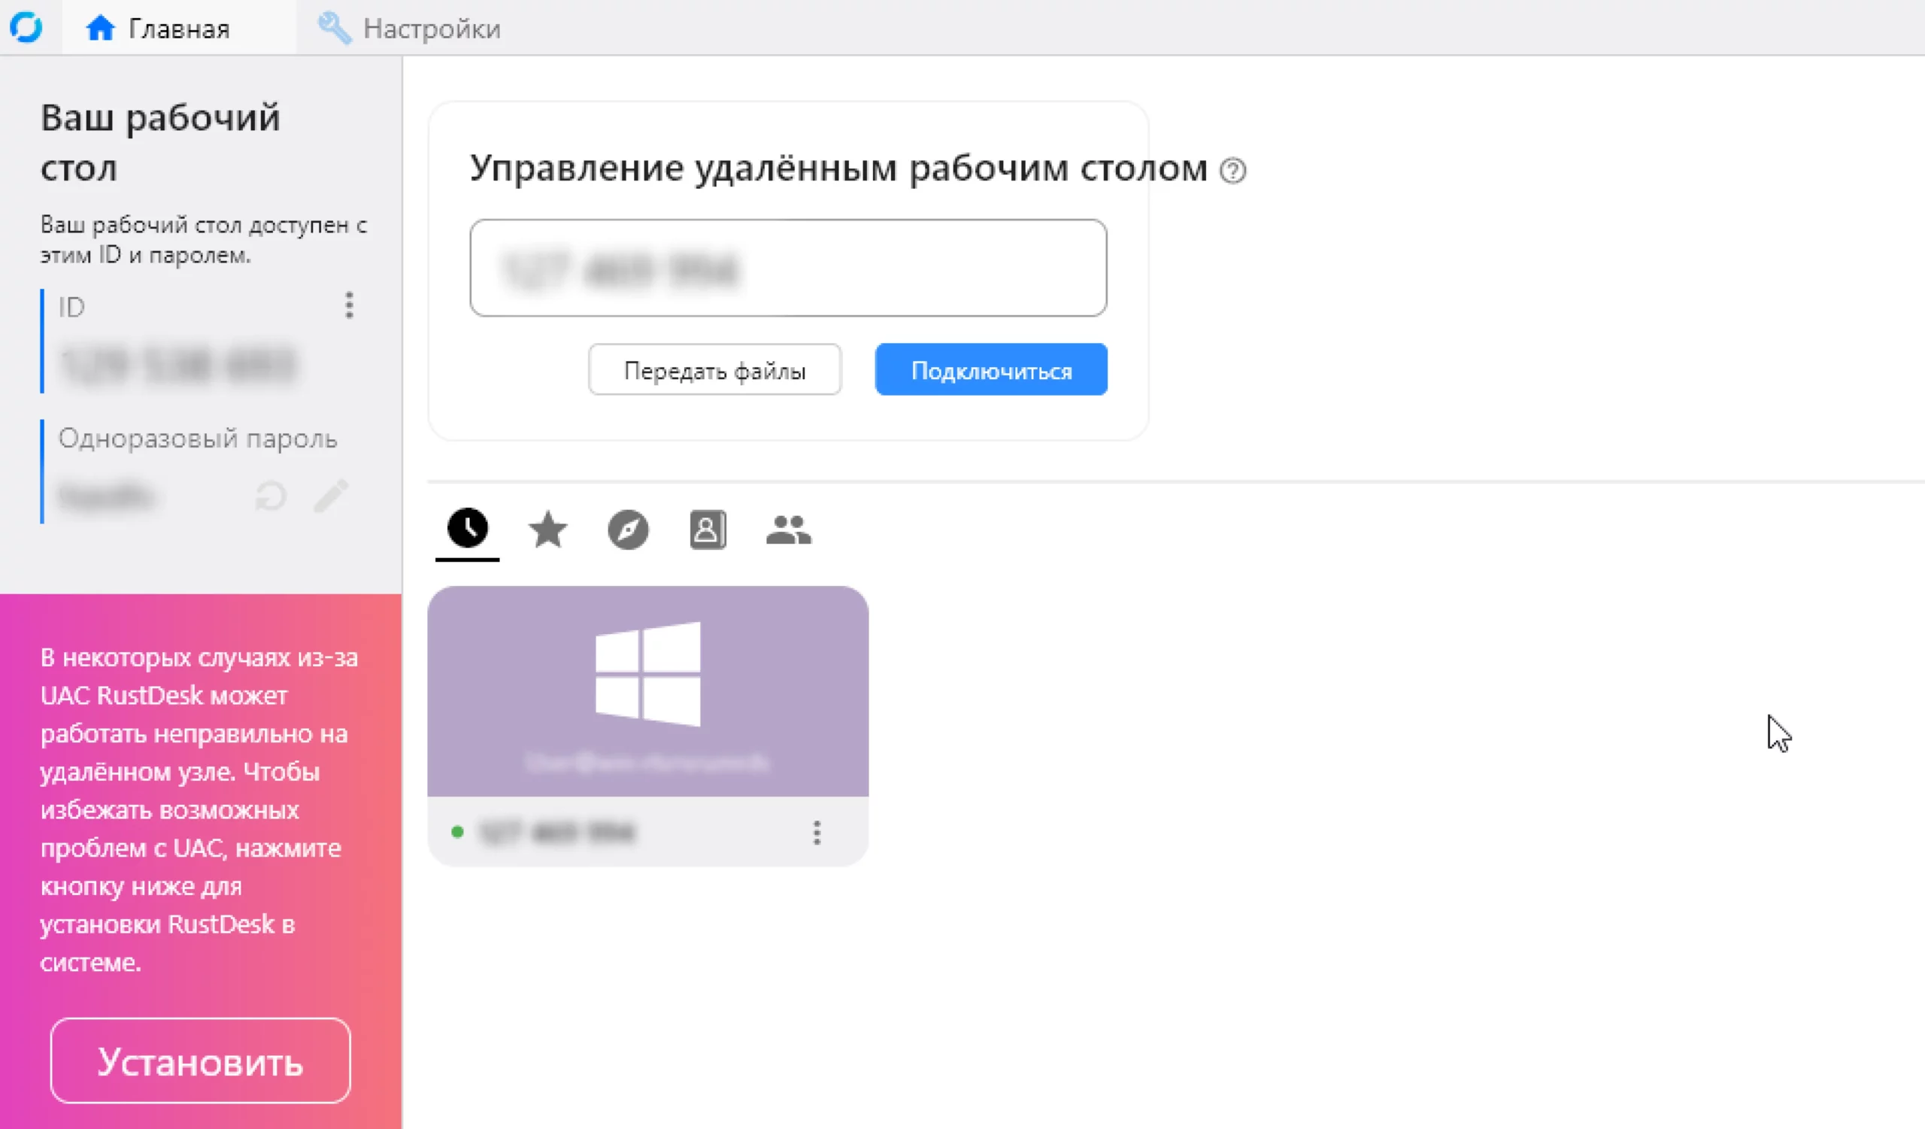1925x1129 pixels.
Task: Open the address book tab
Action: (x=708, y=530)
